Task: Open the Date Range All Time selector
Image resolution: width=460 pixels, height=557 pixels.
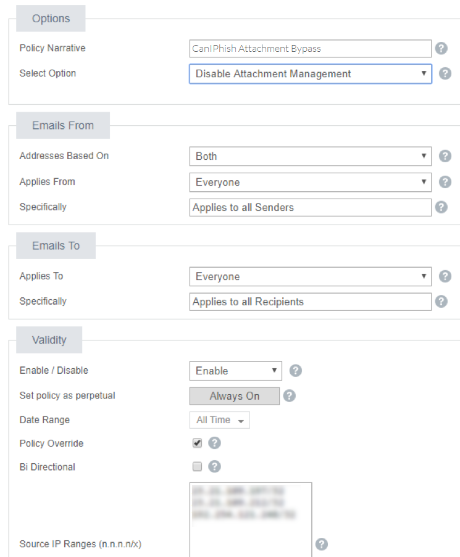Action: click(219, 419)
